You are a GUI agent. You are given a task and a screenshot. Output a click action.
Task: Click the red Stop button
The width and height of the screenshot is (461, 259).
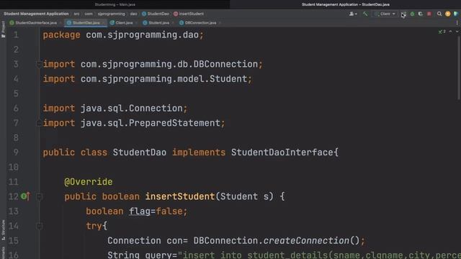pos(429,14)
